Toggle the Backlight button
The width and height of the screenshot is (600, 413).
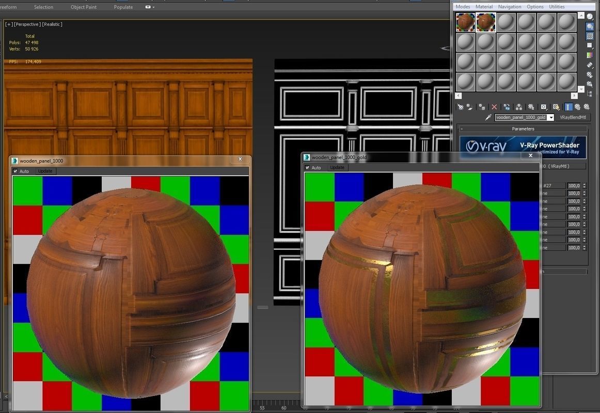pyautogui.click(x=590, y=26)
